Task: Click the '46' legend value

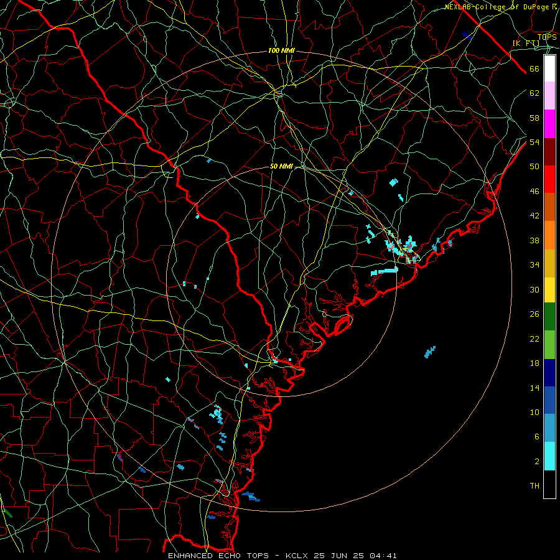Action: 534,192
